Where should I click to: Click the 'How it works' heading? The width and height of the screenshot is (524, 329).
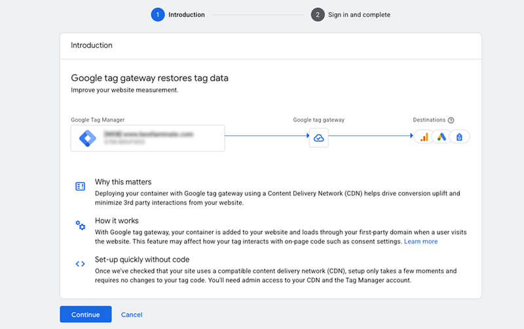(117, 220)
